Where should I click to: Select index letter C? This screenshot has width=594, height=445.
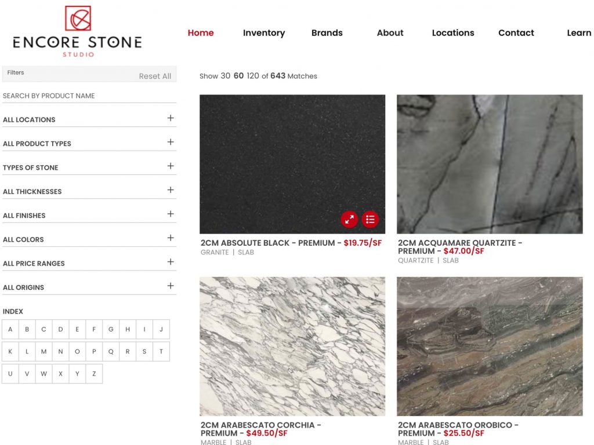[x=44, y=329]
